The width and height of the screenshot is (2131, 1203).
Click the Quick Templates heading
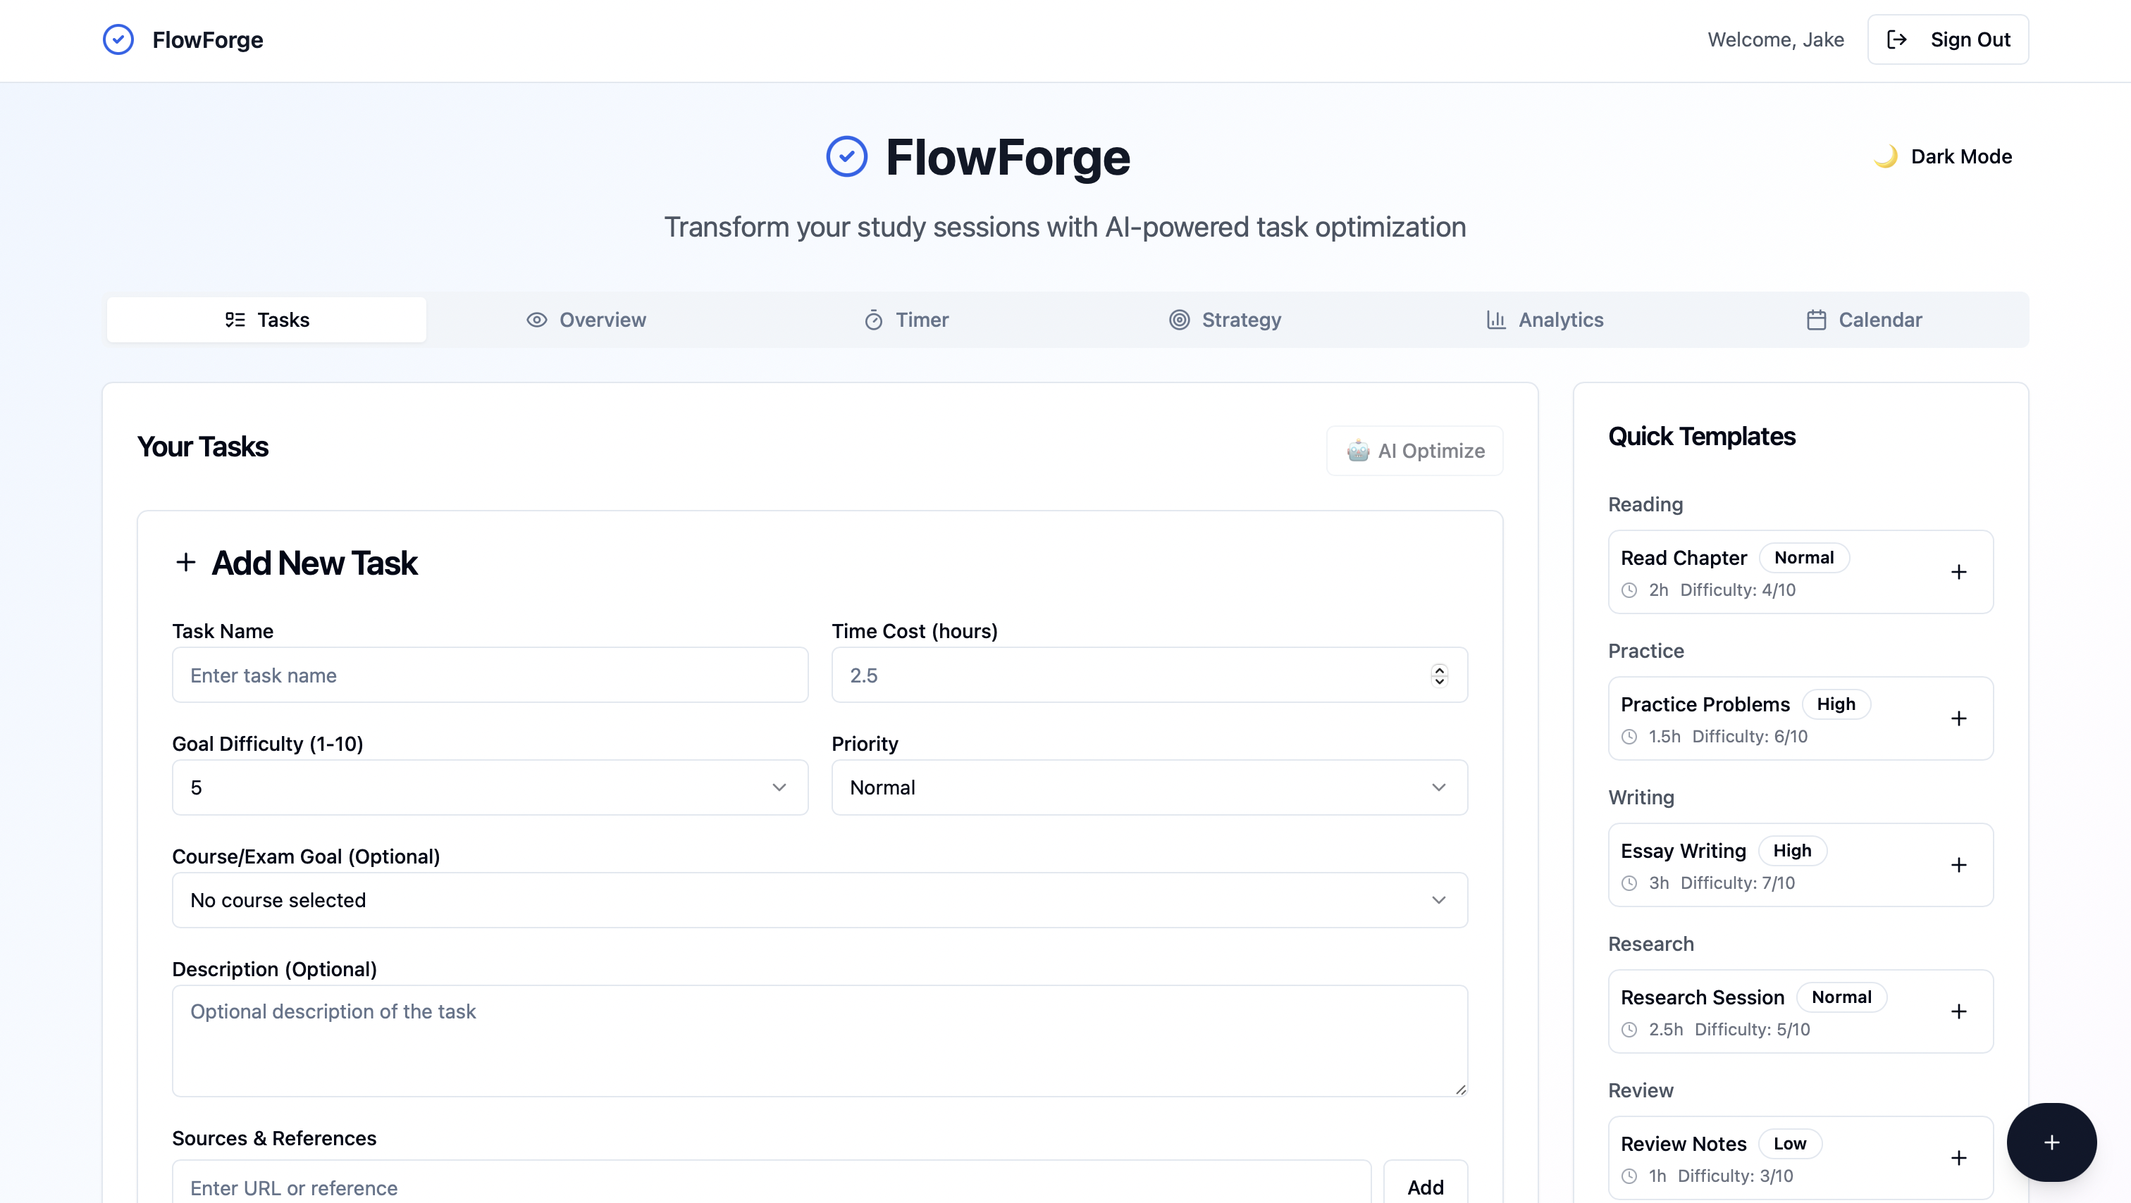coord(1702,437)
